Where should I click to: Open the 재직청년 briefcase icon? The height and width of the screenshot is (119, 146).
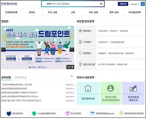point(80,31)
